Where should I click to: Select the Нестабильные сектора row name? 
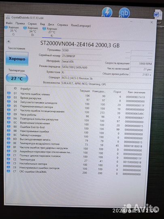[x=33, y=163]
